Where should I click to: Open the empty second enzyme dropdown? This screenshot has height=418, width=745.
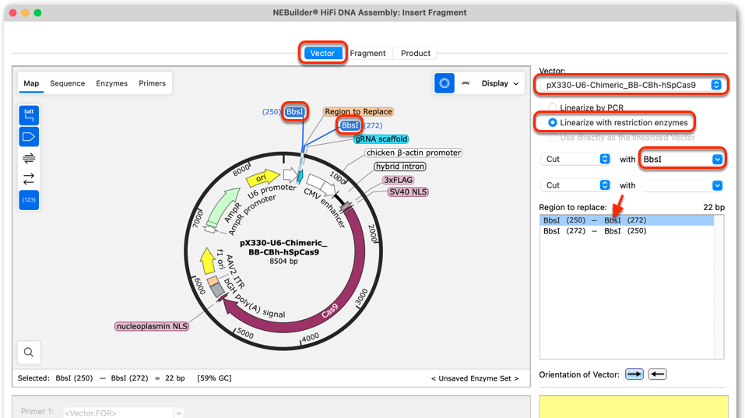[682, 185]
